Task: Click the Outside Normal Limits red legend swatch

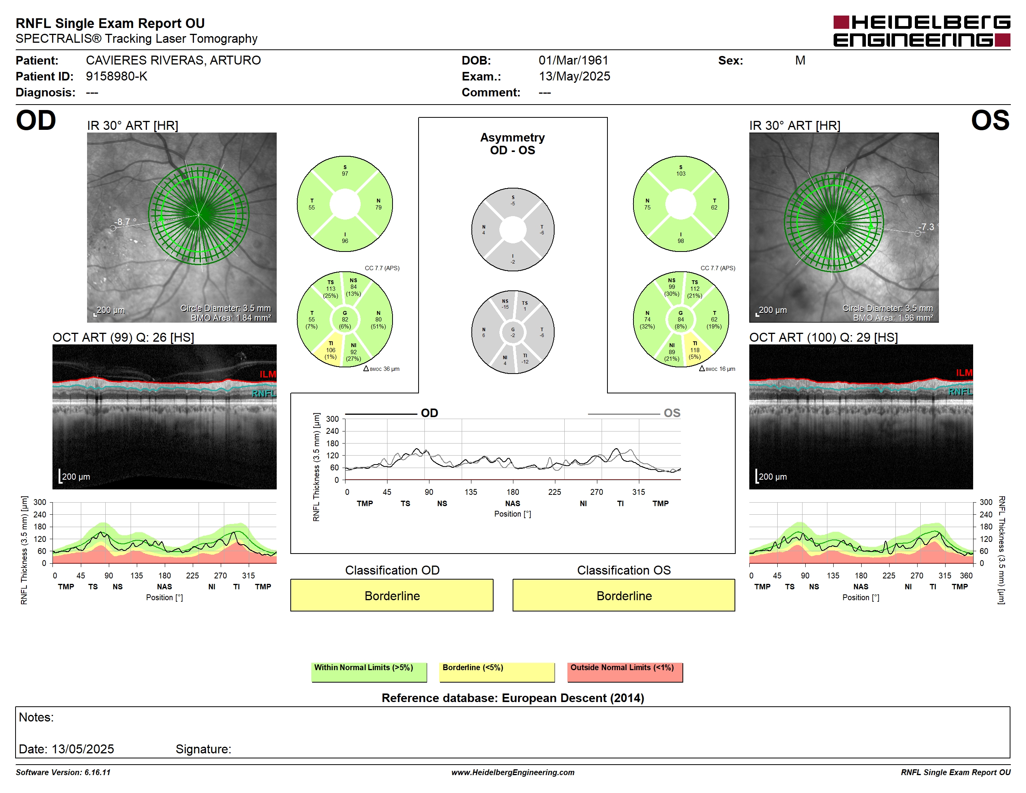Action: 625,672
